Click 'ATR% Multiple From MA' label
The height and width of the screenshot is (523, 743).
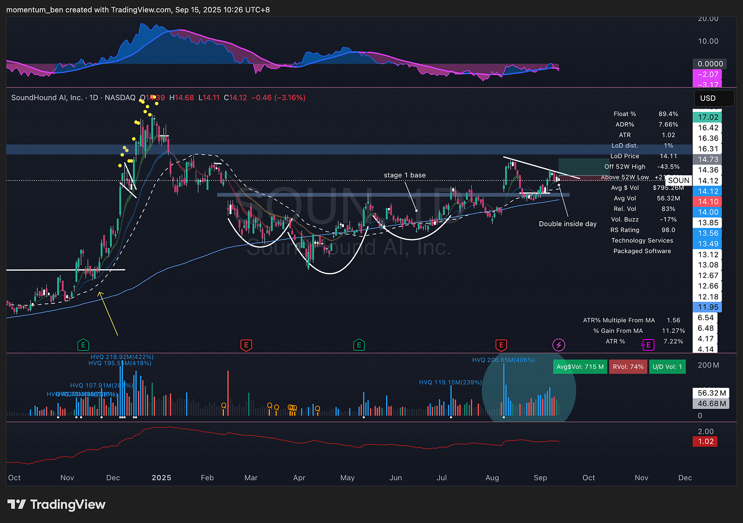619,320
